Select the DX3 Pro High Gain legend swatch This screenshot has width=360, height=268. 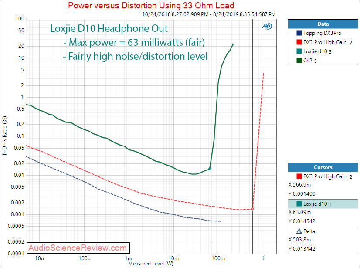[x=299, y=42]
